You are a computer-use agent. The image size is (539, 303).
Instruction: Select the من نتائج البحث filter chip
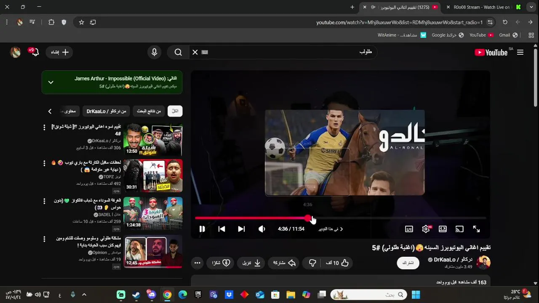coord(149,111)
